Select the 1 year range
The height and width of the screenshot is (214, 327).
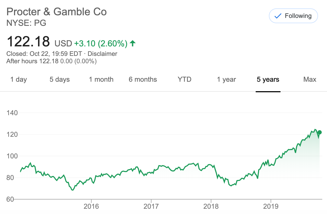(x=226, y=80)
